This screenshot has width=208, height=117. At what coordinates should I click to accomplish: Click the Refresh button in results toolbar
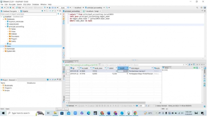(x=71, y=106)
